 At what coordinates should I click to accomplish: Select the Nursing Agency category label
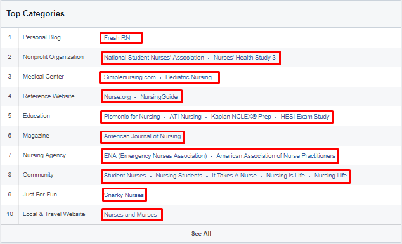click(44, 155)
